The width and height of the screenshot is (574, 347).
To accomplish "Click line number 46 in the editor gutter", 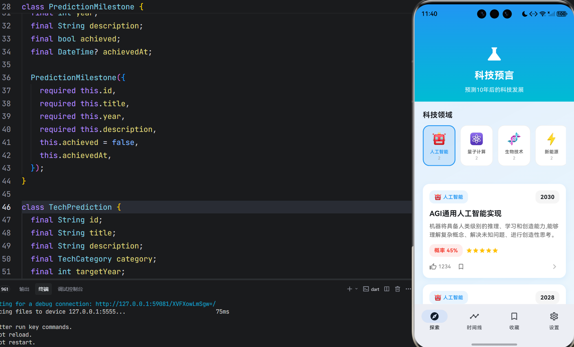I will coord(6,207).
